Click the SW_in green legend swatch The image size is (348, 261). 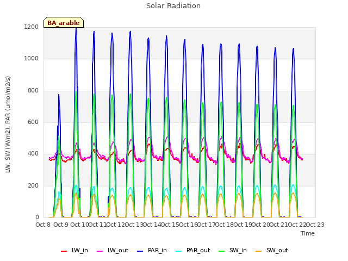tap(222, 251)
